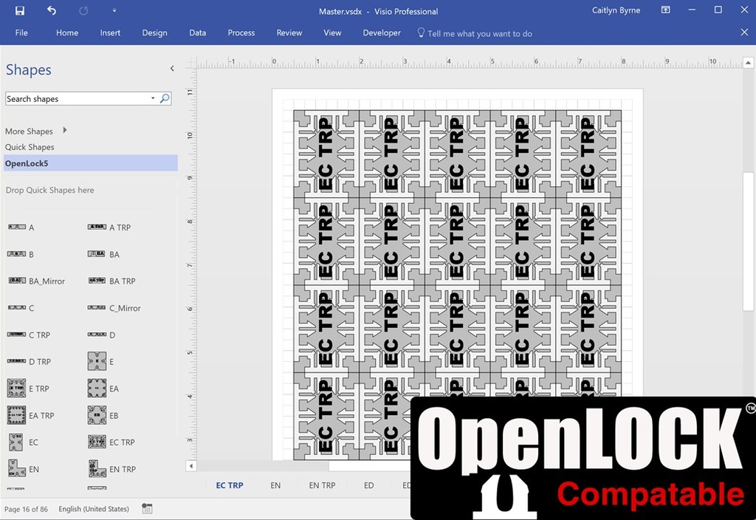Image resolution: width=756 pixels, height=520 pixels.
Task: Select the EN master shape
Action: coord(23,469)
